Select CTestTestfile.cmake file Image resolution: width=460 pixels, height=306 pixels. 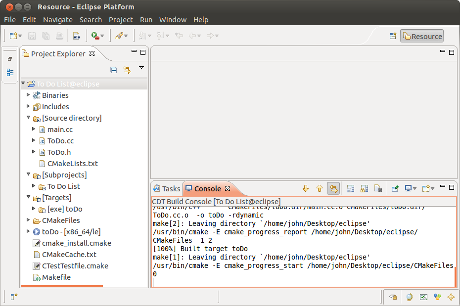pos(75,266)
